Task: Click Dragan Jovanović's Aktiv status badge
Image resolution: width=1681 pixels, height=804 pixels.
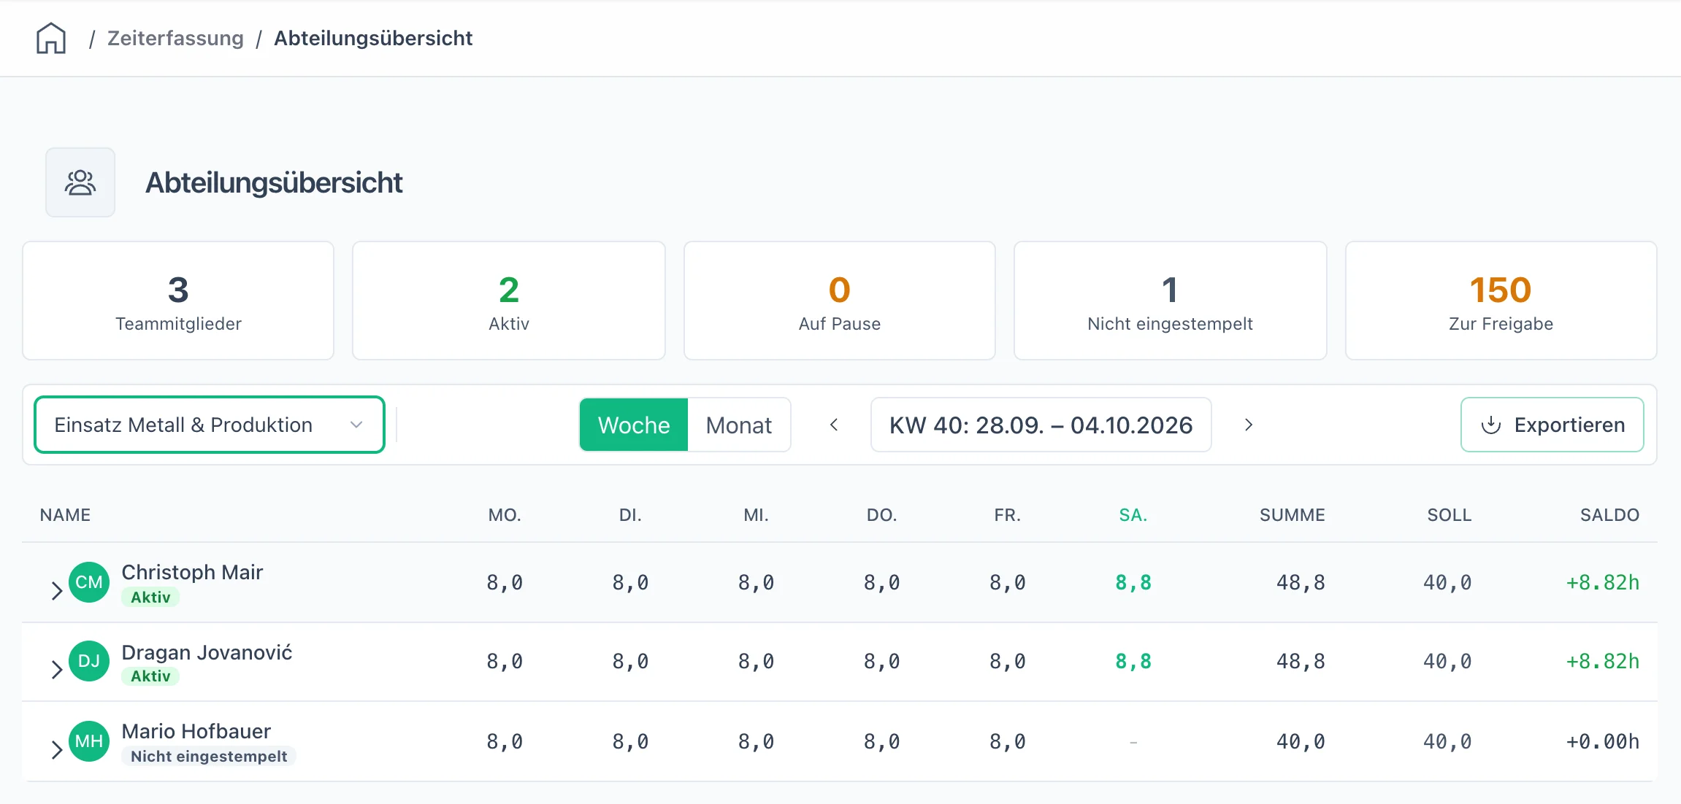Action: 150,676
